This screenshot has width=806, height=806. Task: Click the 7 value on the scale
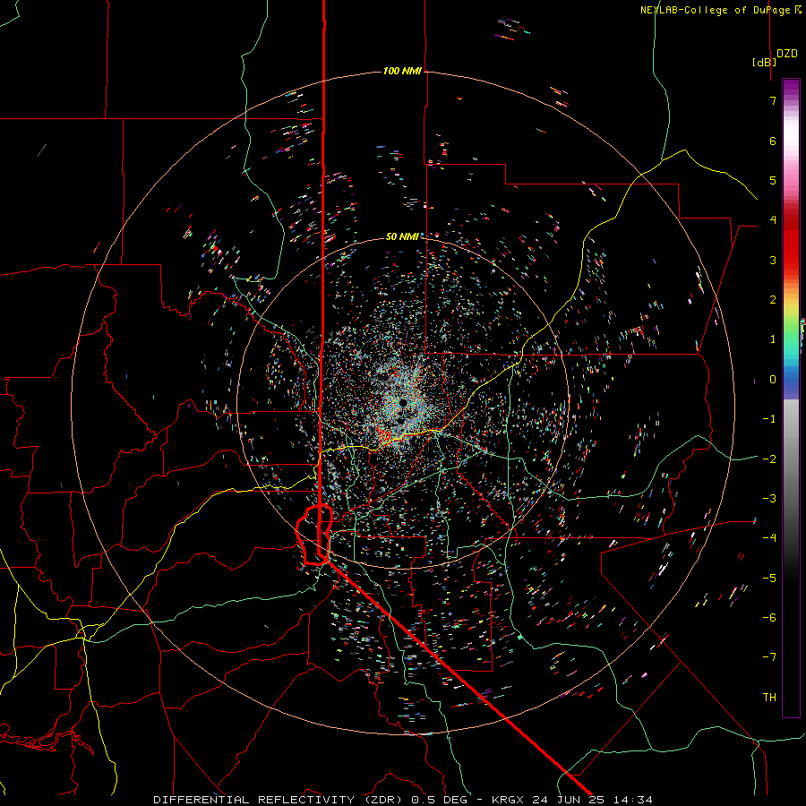pyautogui.click(x=773, y=100)
